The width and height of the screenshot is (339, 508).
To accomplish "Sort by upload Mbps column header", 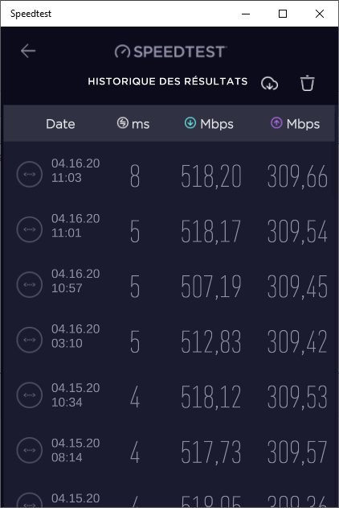I will [x=295, y=123].
